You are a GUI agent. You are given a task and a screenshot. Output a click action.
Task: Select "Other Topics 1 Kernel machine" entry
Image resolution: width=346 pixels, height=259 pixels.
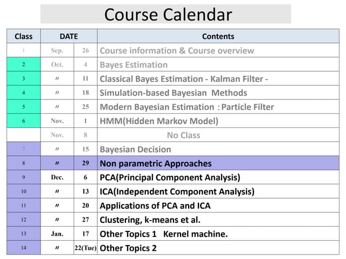tap(164, 234)
